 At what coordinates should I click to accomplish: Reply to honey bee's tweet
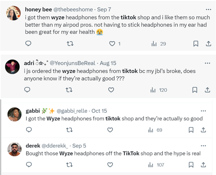click(x=28, y=44)
